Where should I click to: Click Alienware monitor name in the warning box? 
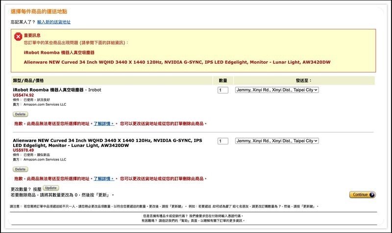pyautogui.click(x=177, y=62)
